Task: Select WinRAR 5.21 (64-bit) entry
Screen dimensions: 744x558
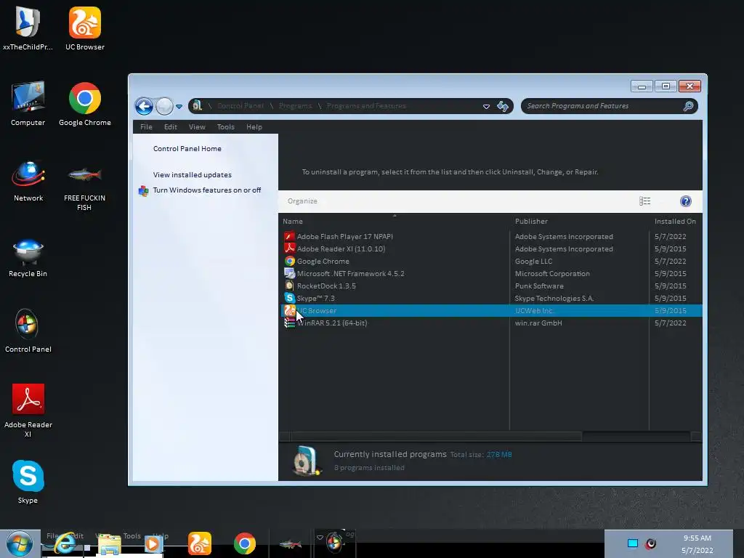Action: tap(490, 323)
